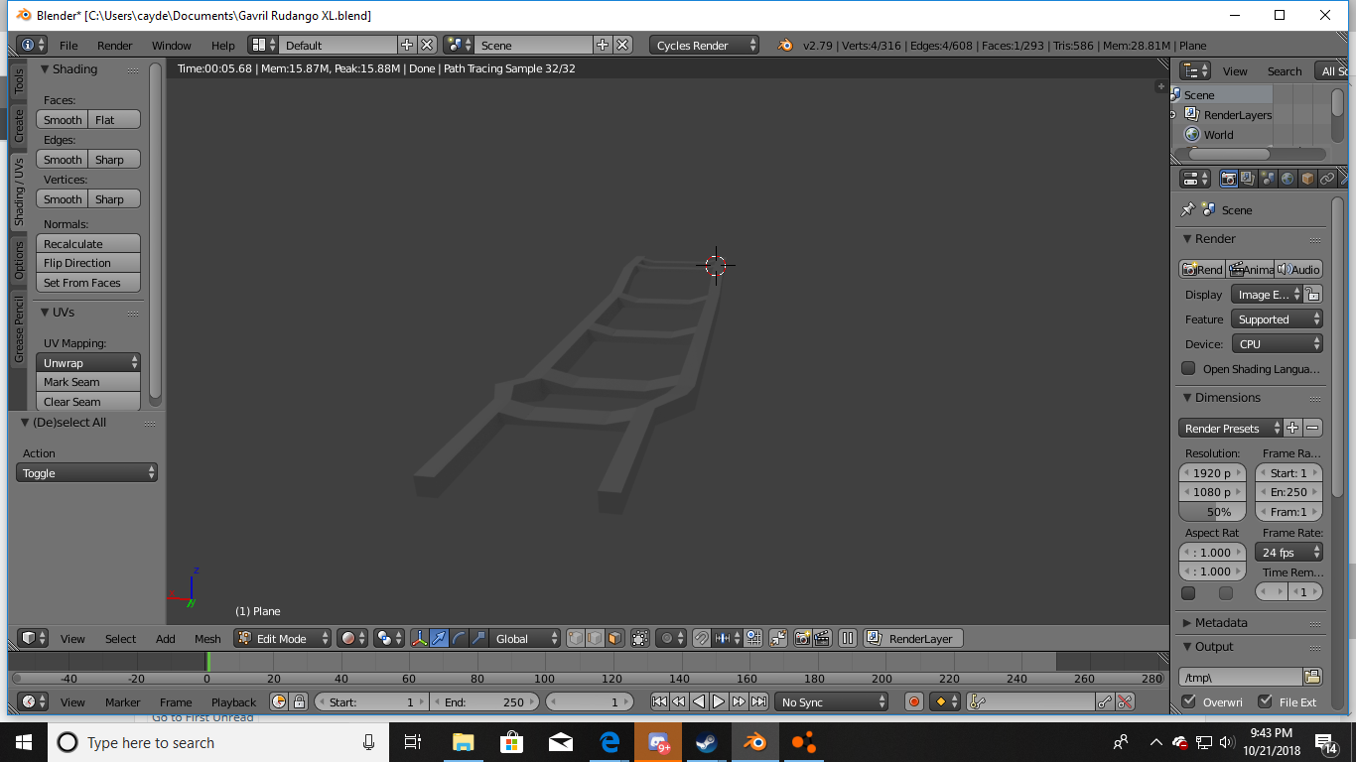Jump to the last frame

tap(758, 701)
